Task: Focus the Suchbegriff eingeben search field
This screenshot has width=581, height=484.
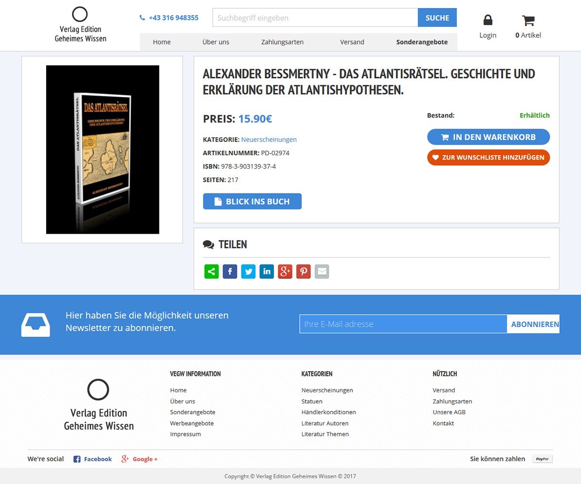Action: click(x=315, y=18)
